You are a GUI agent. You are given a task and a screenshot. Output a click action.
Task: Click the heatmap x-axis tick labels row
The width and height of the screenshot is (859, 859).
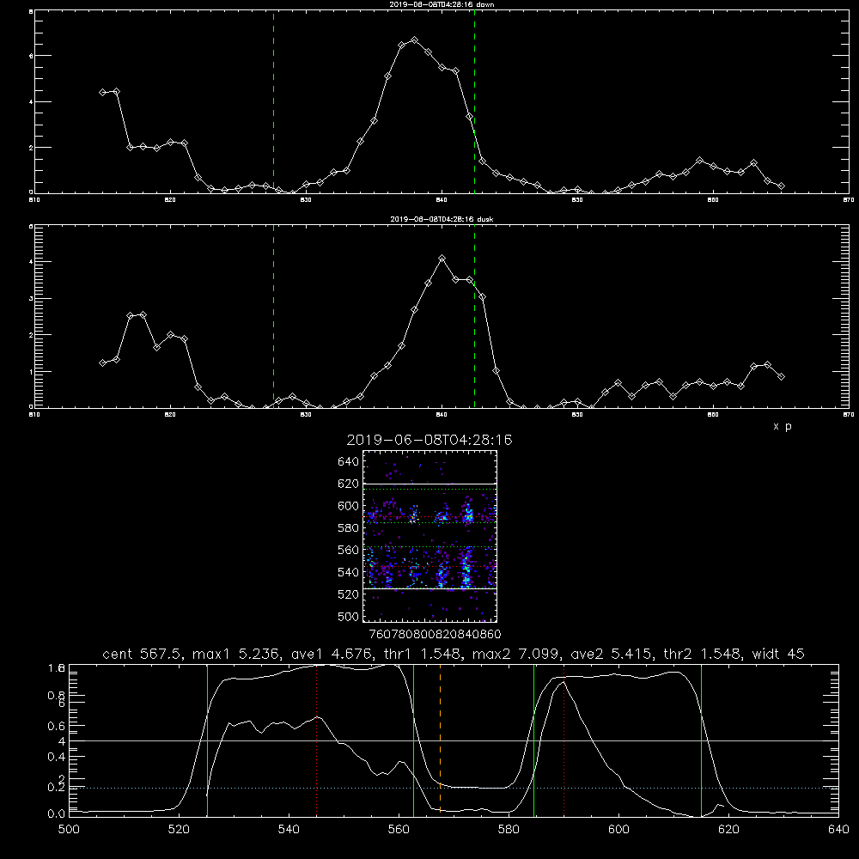(435, 634)
